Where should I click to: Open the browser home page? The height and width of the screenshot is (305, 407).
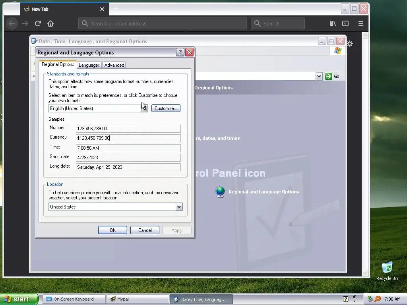[50, 23]
